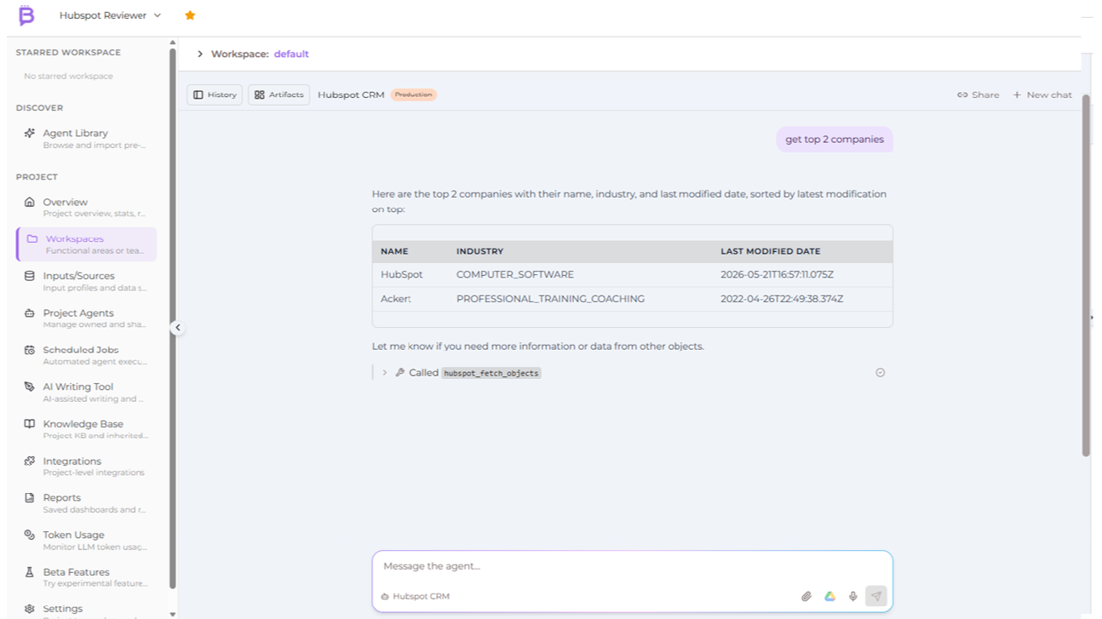Image resolution: width=1102 pixels, height=619 pixels.
Task: Click the Knowledge Base book icon
Action: tap(30, 424)
